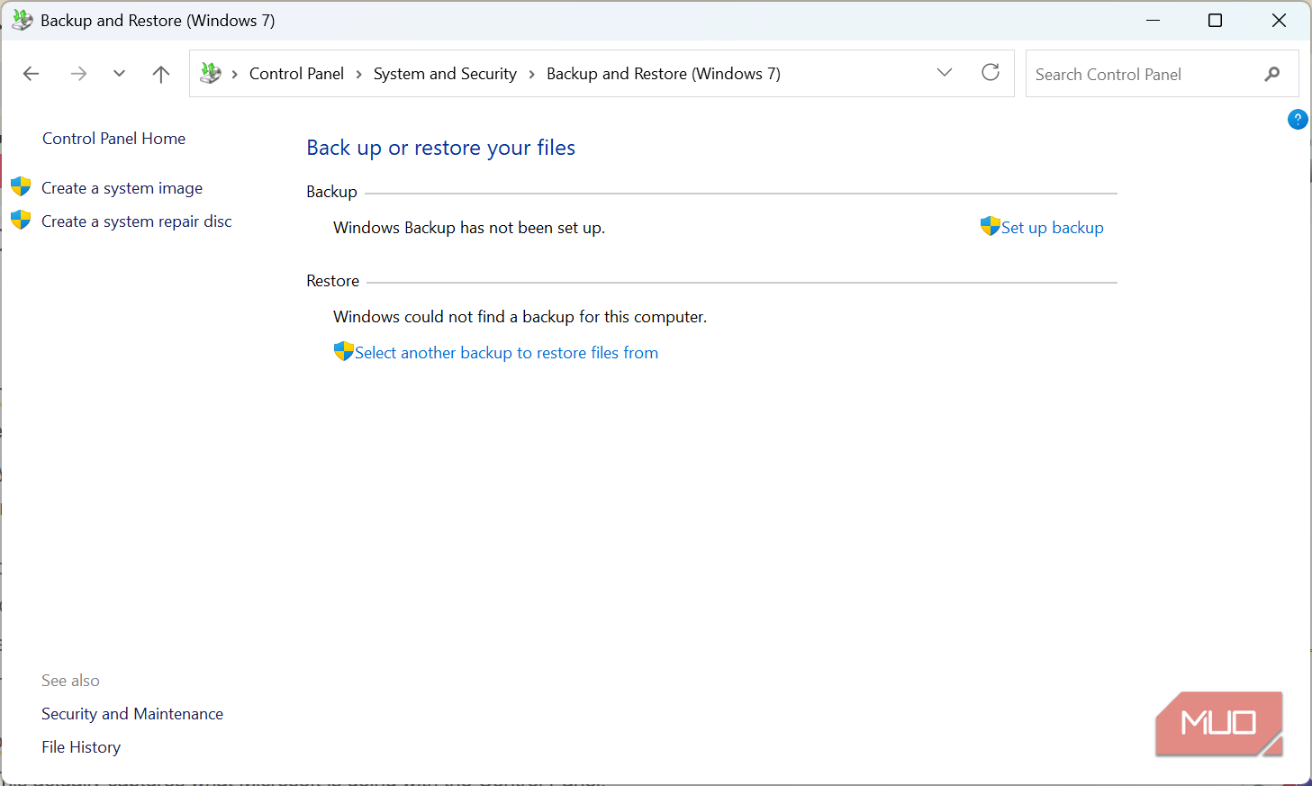
Task: Click the Backup and Restore title bar icon
Action: [23, 20]
